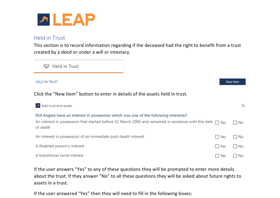The height and width of the screenshot is (198, 280).
Task: Tick Yes for immediate post-death interest
Action: click(x=217, y=137)
